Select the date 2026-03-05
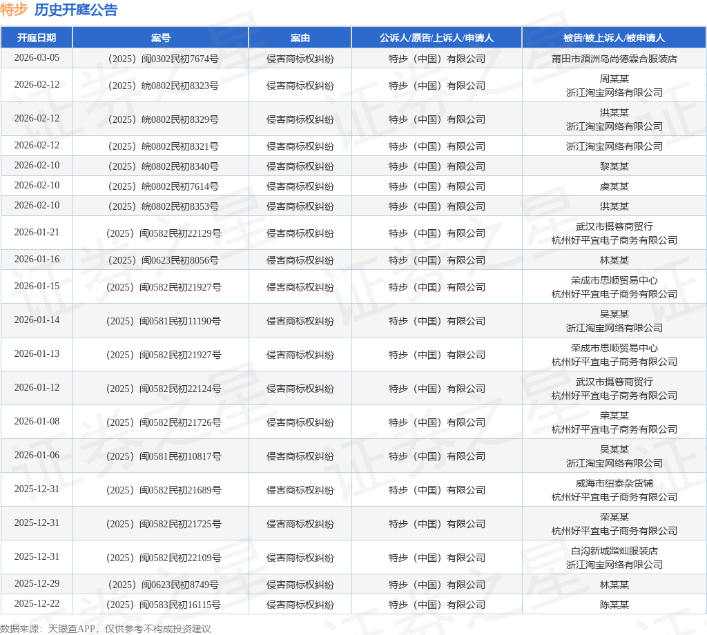Viewport: 707px width, 635px height. tap(37, 58)
